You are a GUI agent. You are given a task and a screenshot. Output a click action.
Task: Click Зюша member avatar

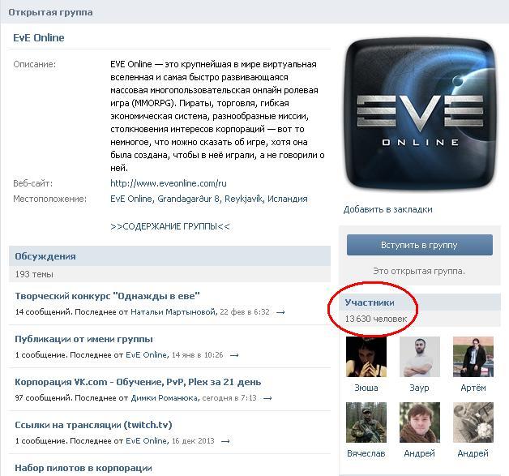tap(366, 357)
